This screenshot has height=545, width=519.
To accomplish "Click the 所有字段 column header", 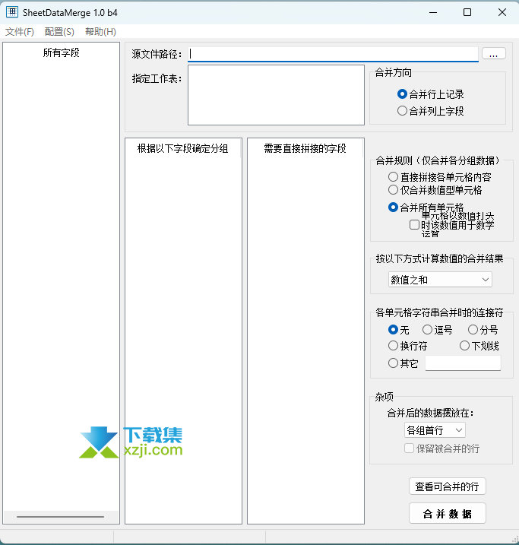I will tap(61, 52).
